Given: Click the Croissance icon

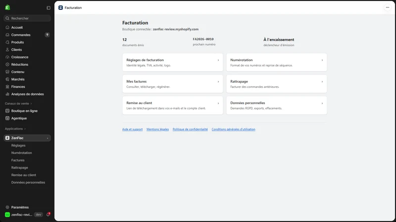Looking at the screenshot, I should click(7, 57).
